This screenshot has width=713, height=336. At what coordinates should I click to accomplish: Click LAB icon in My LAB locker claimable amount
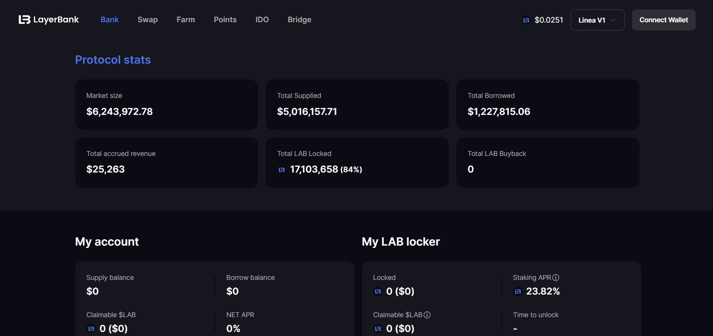(378, 329)
